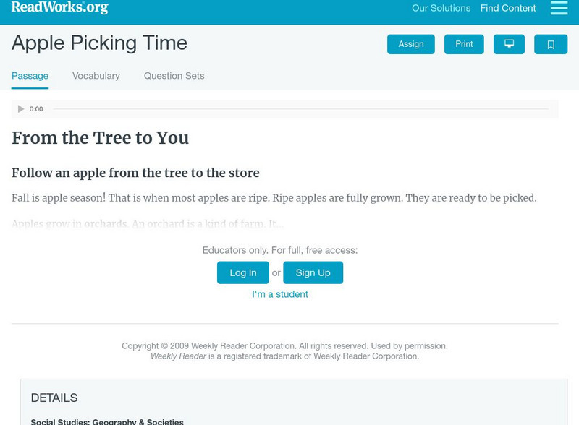The image size is (579, 425).
Task: Go to Find Content
Action: [506, 9]
